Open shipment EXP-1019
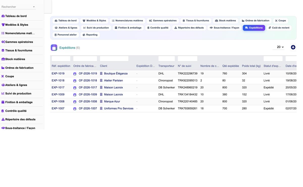The image size is (303, 187). (58, 73)
